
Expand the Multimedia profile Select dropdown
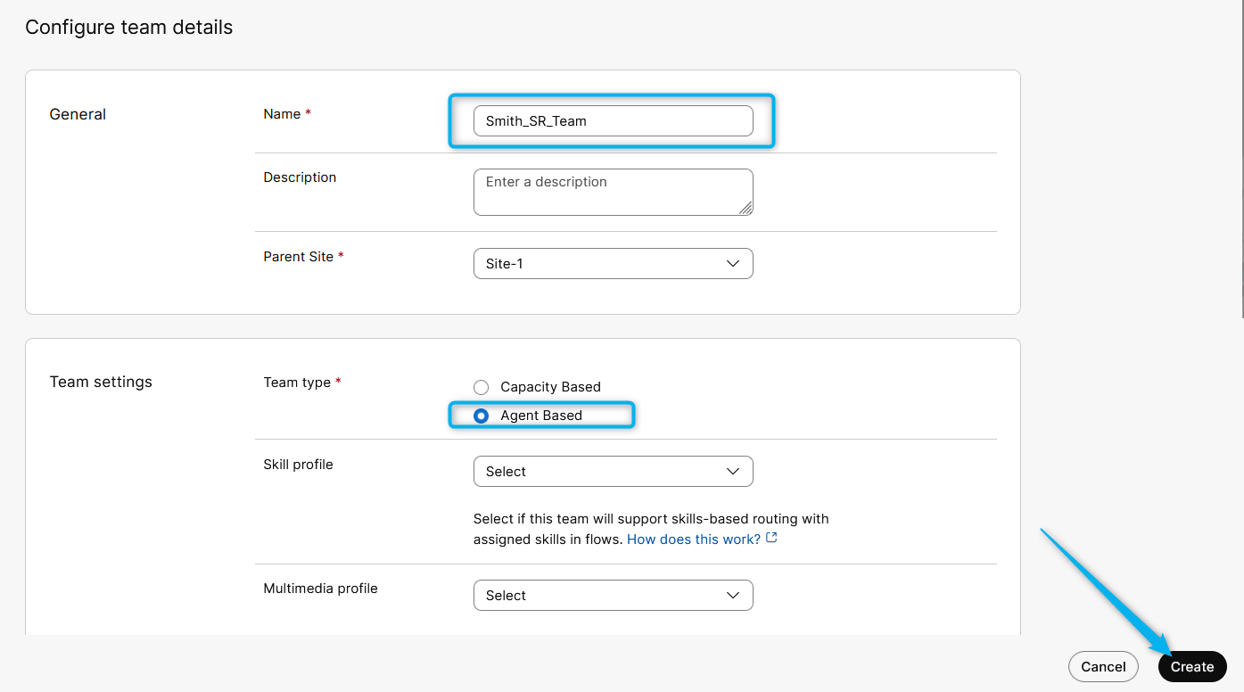[x=613, y=596]
